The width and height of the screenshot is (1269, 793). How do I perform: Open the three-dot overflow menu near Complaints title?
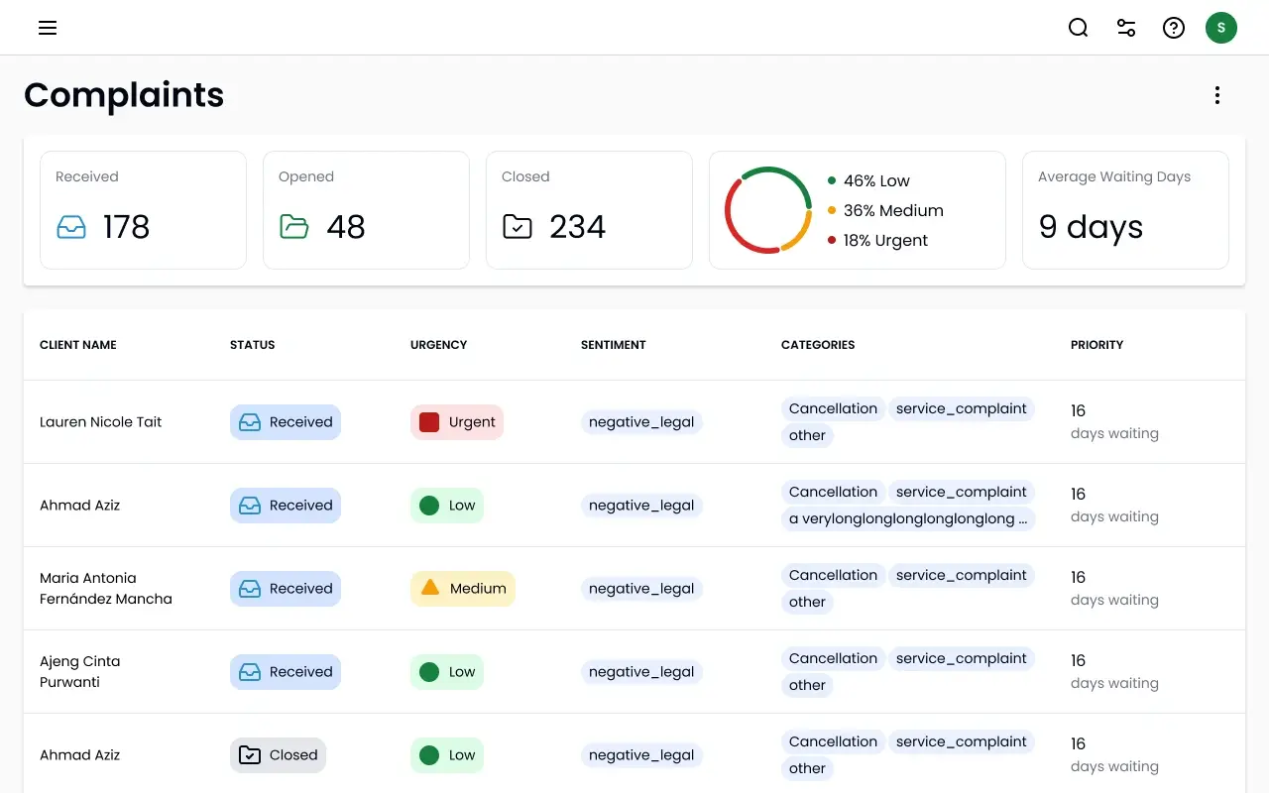1217,94
